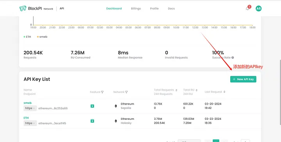Image resolution: width=281 pixels, height=142 pixels.
Task: Click the New API Key button
Action: [x=243, y=79]
